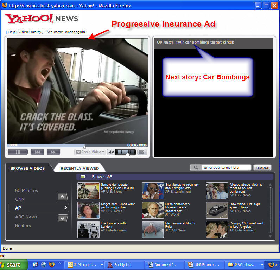The image size is (280, 270).
Task: Skip to previous video button
Action: [x=37, y=152]
